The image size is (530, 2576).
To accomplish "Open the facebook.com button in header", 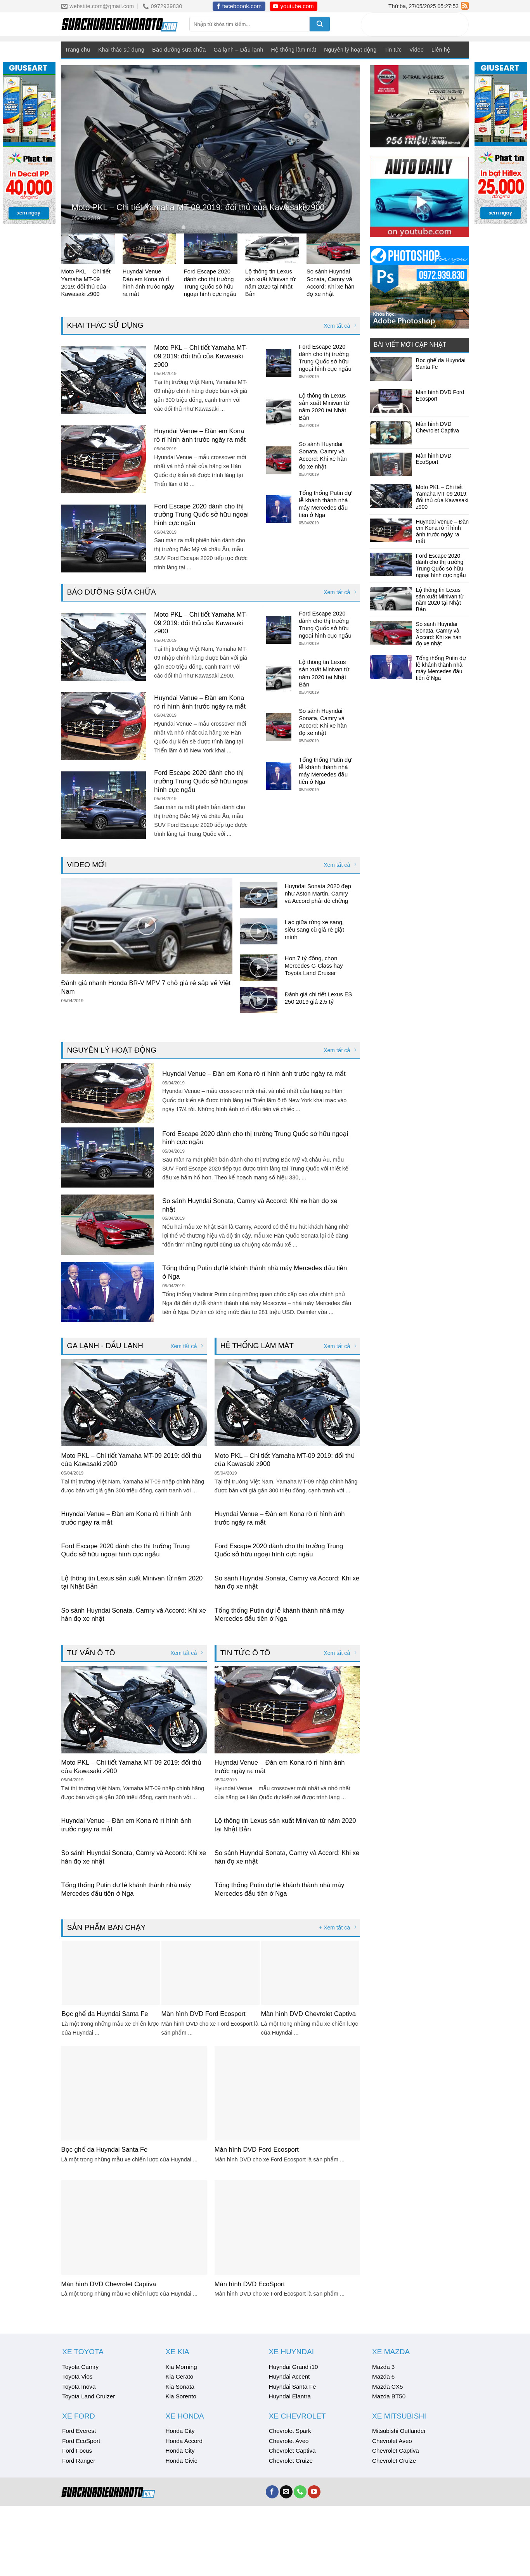I will (239, 6).
